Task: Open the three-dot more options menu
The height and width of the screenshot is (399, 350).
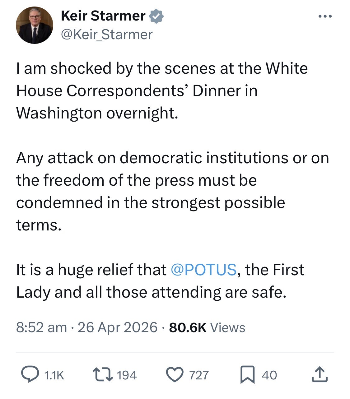Action: [x=325, y=16]
